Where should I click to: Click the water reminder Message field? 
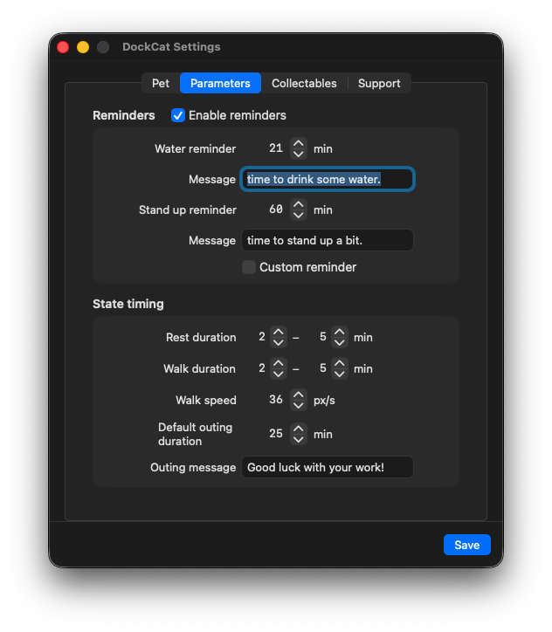click(x=328, y=179)
